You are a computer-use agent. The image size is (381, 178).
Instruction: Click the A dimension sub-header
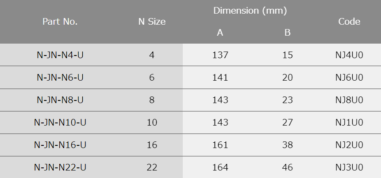coord(220,33)
